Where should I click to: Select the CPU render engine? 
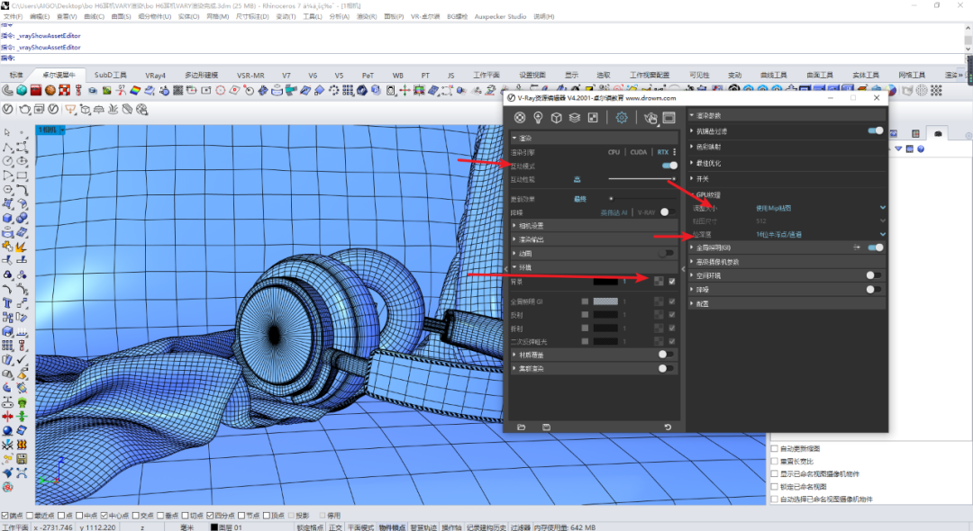tap(614, 152)
